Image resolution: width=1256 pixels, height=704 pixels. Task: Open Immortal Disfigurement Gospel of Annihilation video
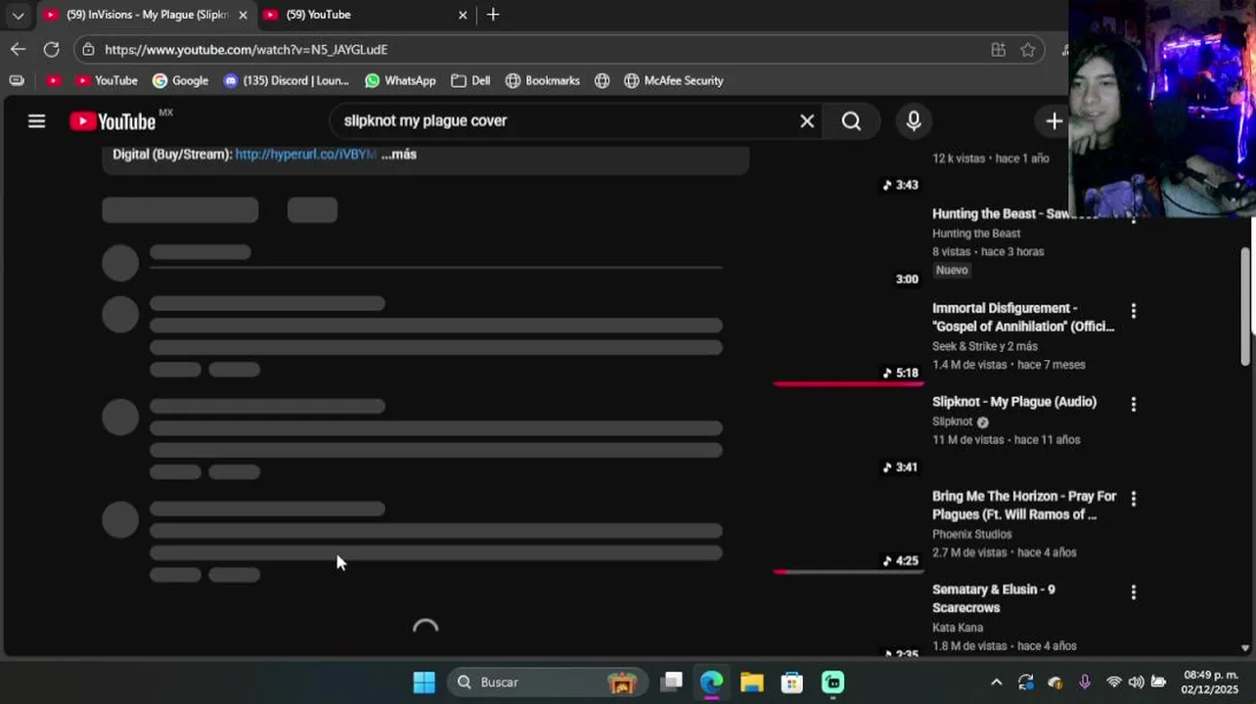pos(1023,317)
